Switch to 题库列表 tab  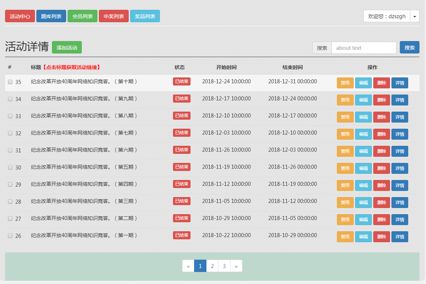point(51,16)
